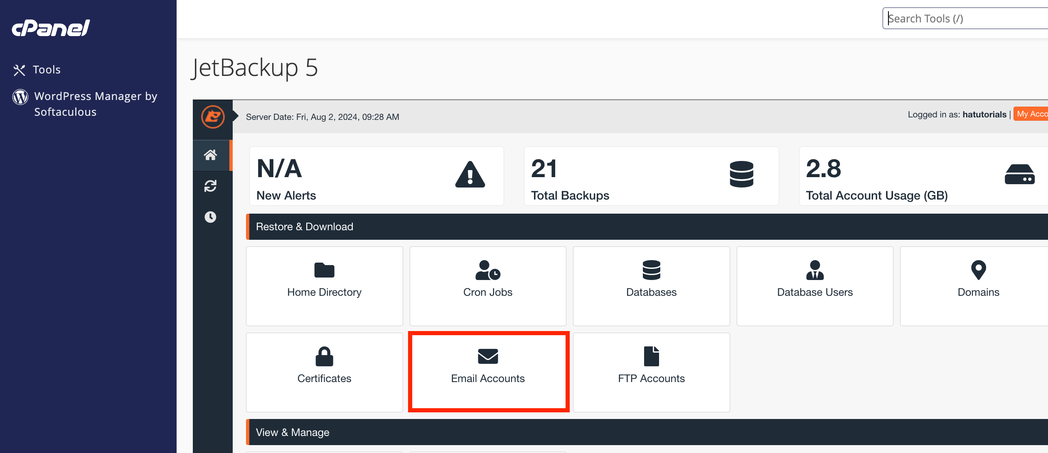Open Certificates restore tile

(x=325, y=373)
